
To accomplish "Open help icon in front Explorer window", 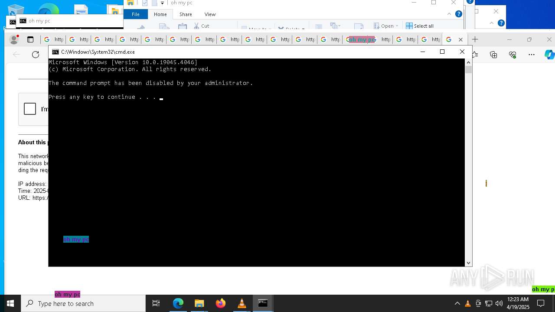I will click(x=458, y=14).
